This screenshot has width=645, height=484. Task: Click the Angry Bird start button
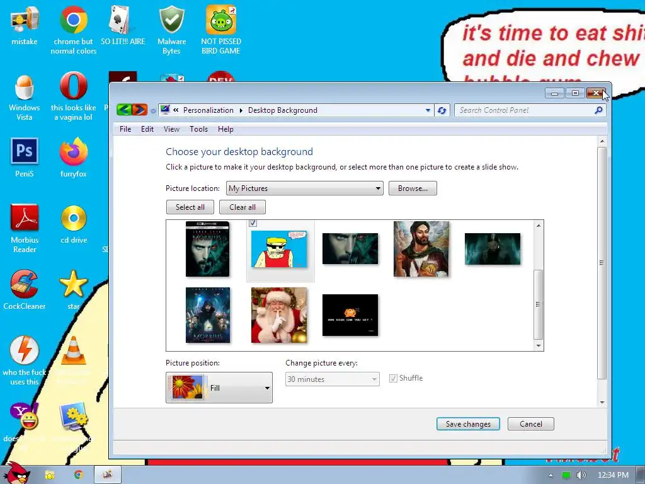[x=16, y=473]
